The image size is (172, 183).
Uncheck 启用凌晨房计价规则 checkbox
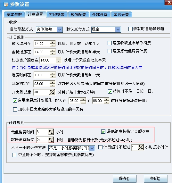click(x=15, y=101)
